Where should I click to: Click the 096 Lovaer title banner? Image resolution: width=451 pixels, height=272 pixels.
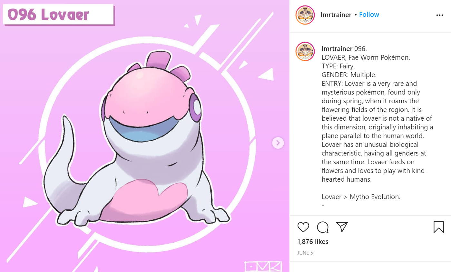[59, 15]
